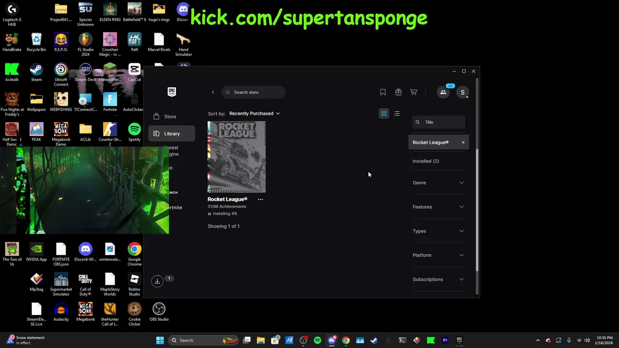Image resolution: width=619 pixels, height=348 pixels.
Task: Open Raft desktop icon
Action: 134,43
